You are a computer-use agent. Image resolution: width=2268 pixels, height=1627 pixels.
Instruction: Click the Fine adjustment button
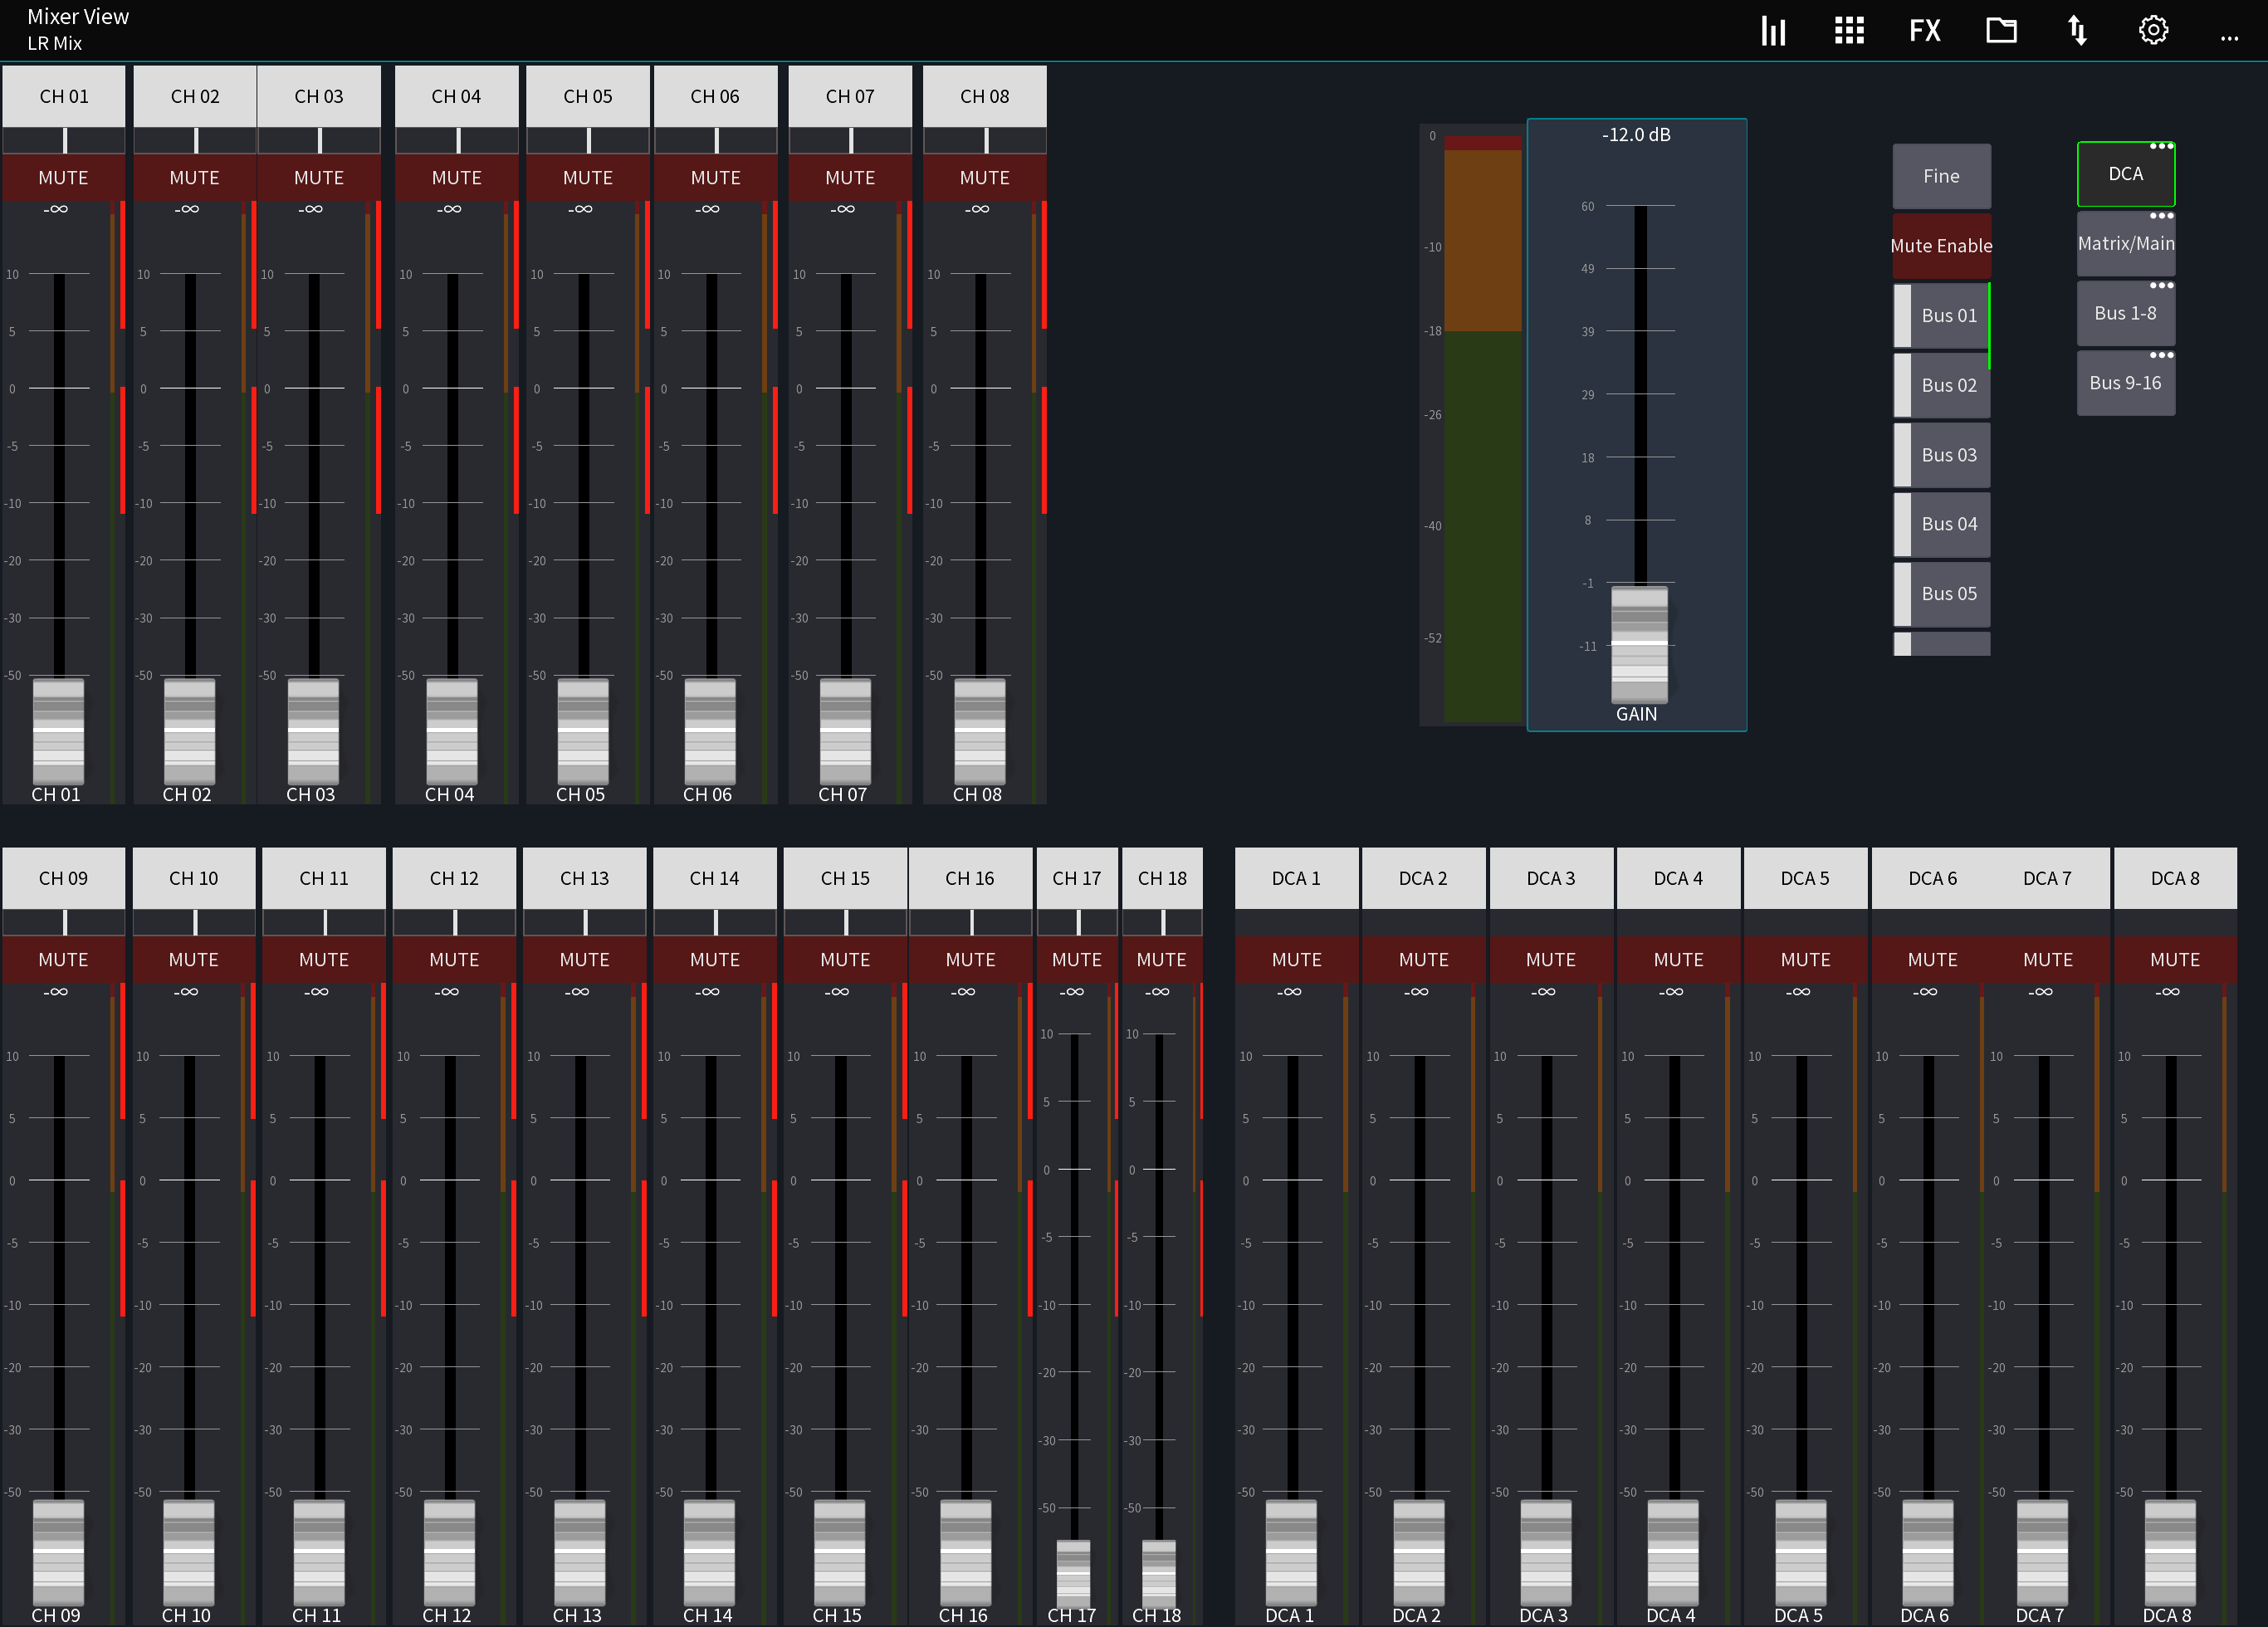pos(1940,176)
